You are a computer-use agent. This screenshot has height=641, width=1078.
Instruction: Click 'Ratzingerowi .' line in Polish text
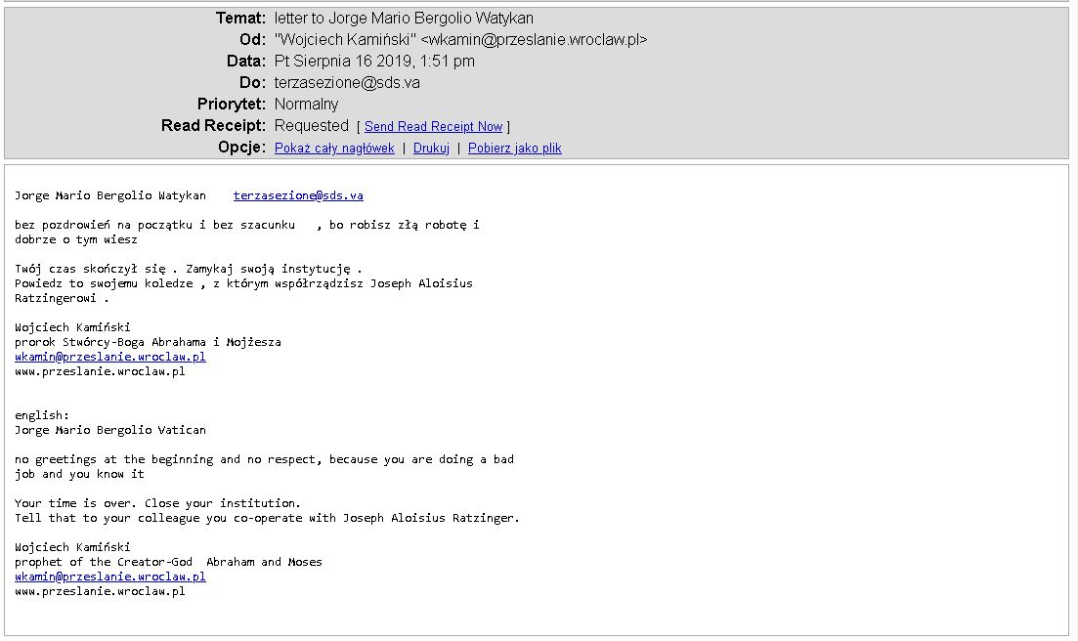click(62, 299)
